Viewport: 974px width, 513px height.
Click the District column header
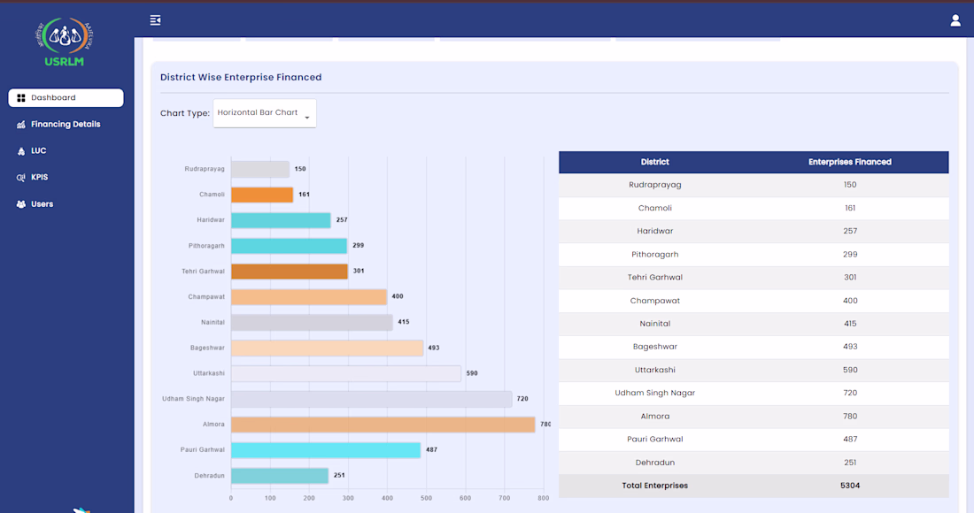click(x=654, y=162)
